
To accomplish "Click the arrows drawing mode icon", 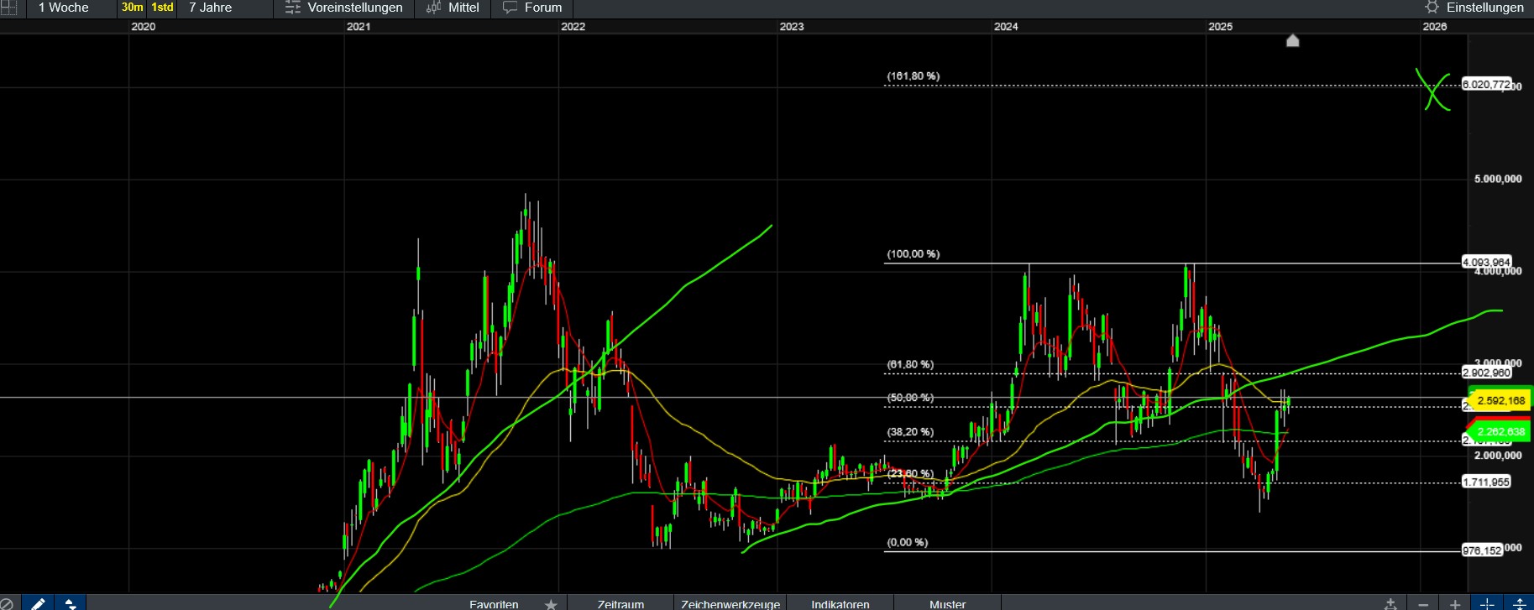I will [71, 603].
